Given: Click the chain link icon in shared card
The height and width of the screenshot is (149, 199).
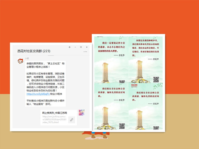Looking at the screenshot, I should [72, 120].
